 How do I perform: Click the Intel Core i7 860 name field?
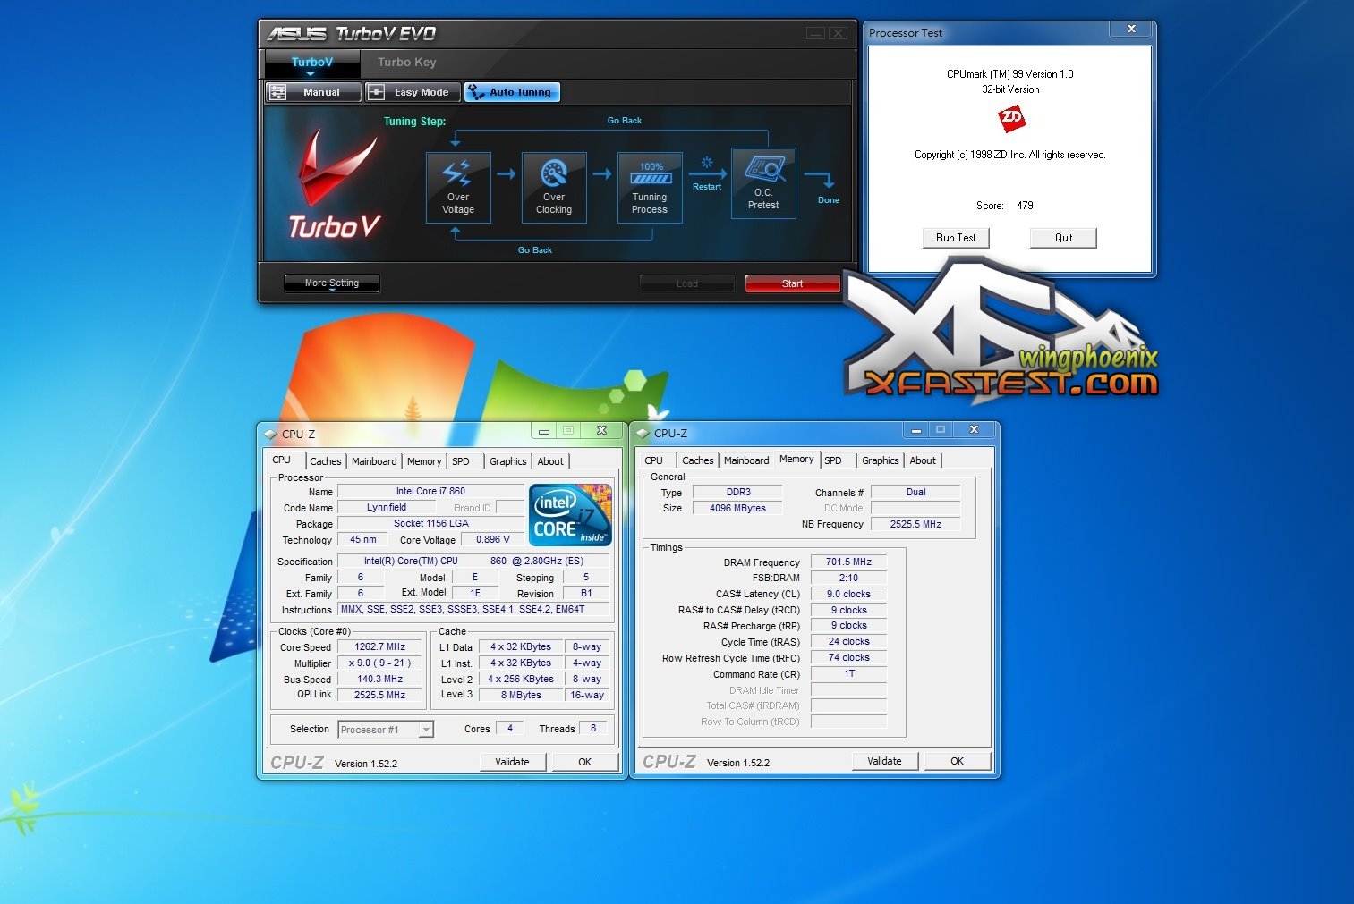[x=430, y=492]
